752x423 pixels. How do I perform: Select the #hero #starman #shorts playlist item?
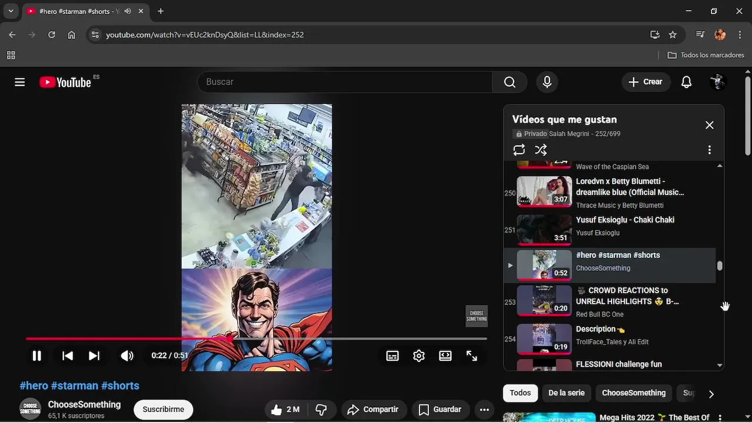click(x=609, y=265)
